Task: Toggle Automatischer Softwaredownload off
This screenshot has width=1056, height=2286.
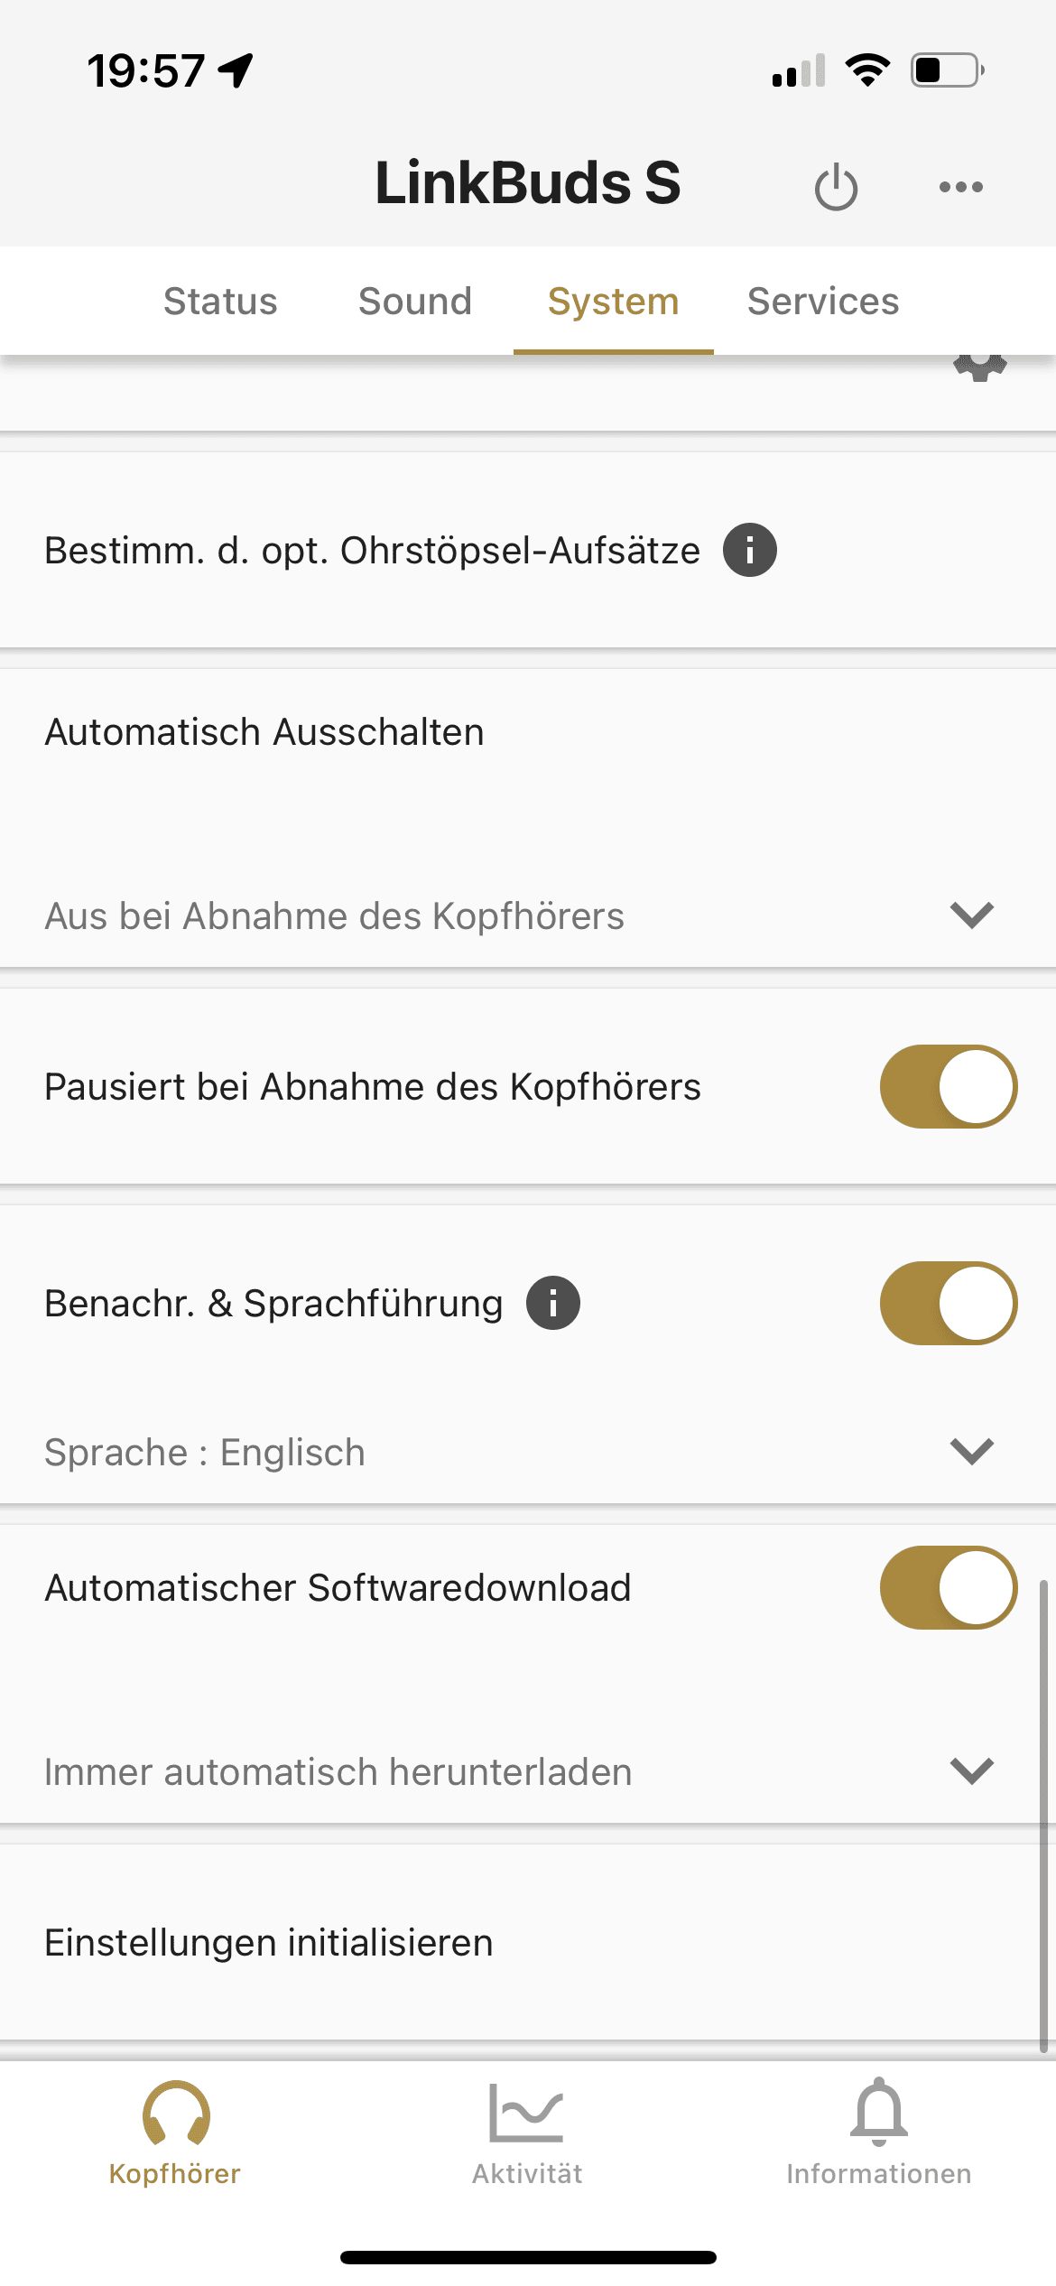Action: 948,1587
